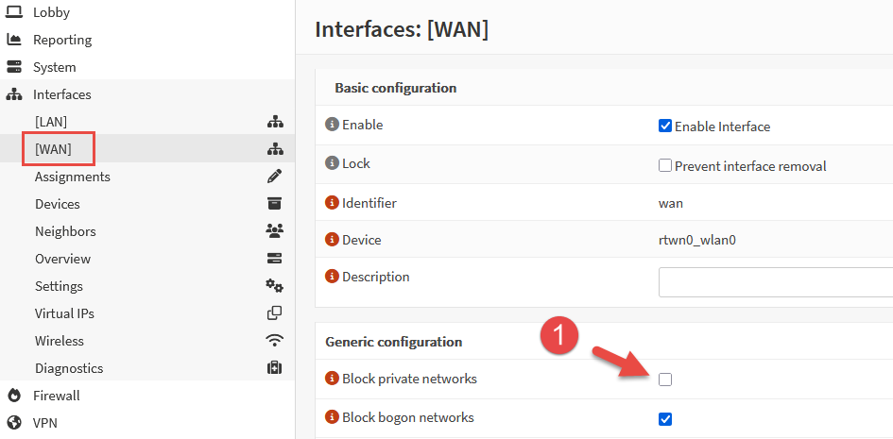Collapse the Interfaces menu section

tap(62, 94)
